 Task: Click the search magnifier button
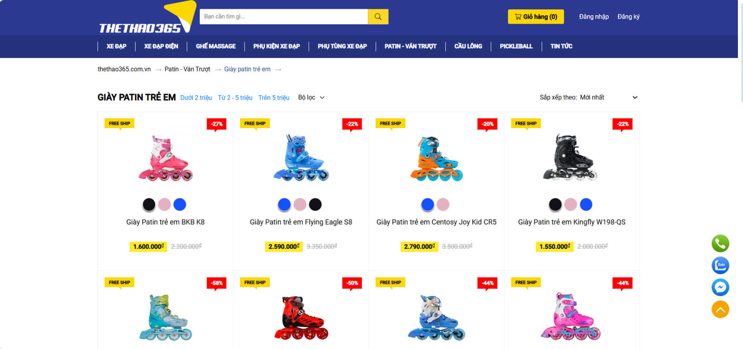(x=378, y=17)
